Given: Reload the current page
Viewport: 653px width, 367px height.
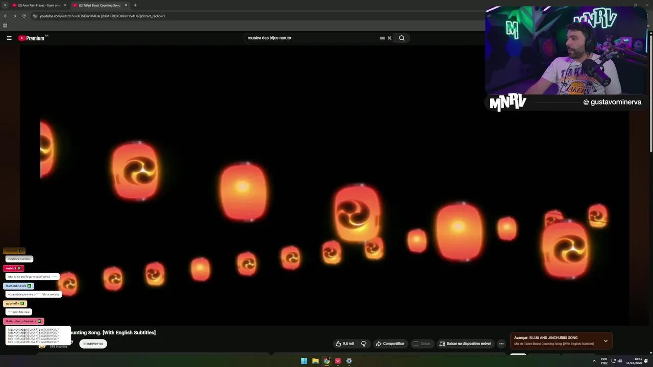Looking at the screenshot, I should click(x=23, y=16).
